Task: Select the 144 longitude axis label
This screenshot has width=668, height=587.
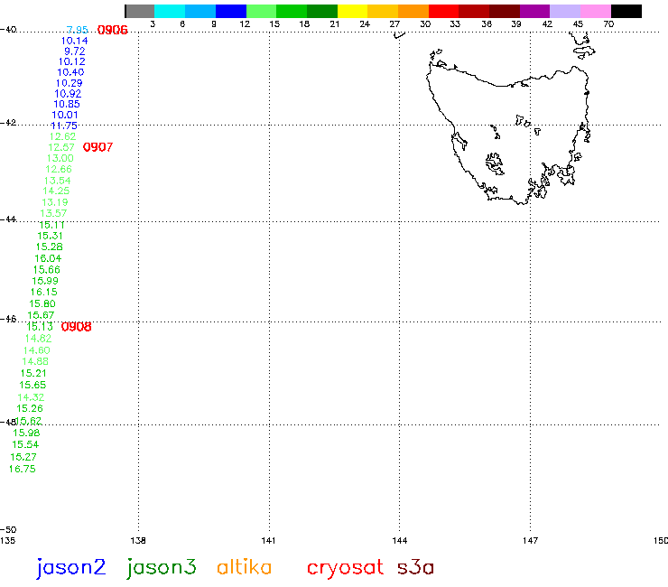Action: point(400,541)
